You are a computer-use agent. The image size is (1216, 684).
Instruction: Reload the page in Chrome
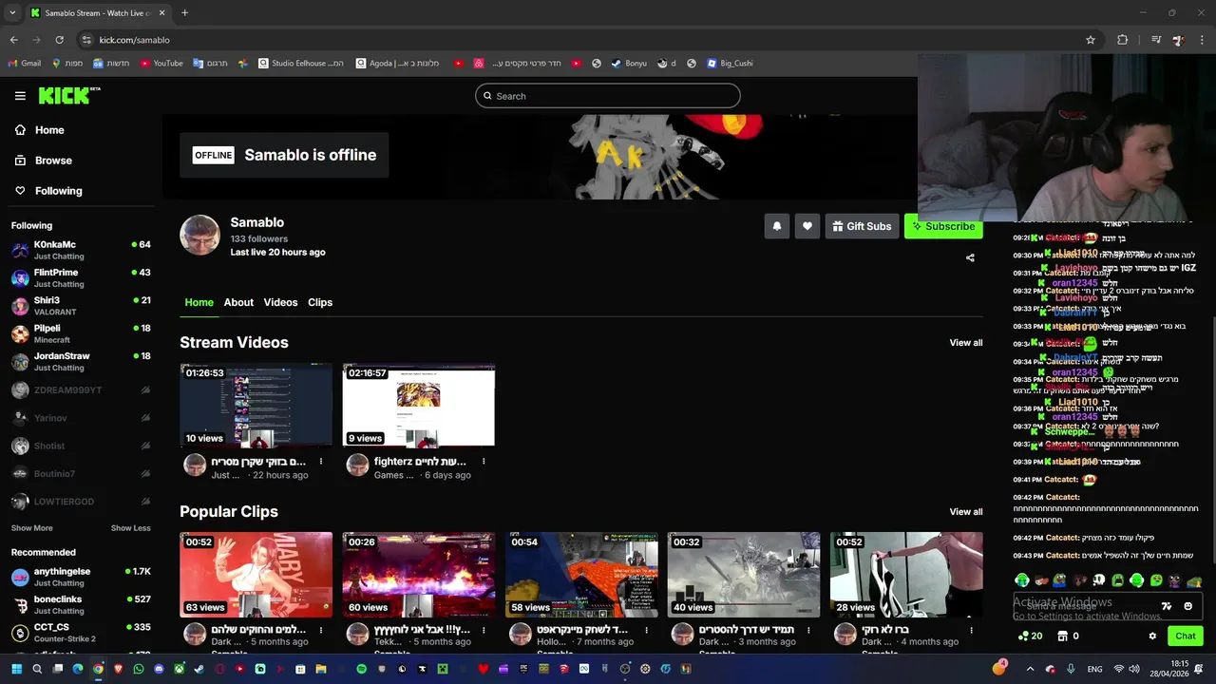coord(59,40)
